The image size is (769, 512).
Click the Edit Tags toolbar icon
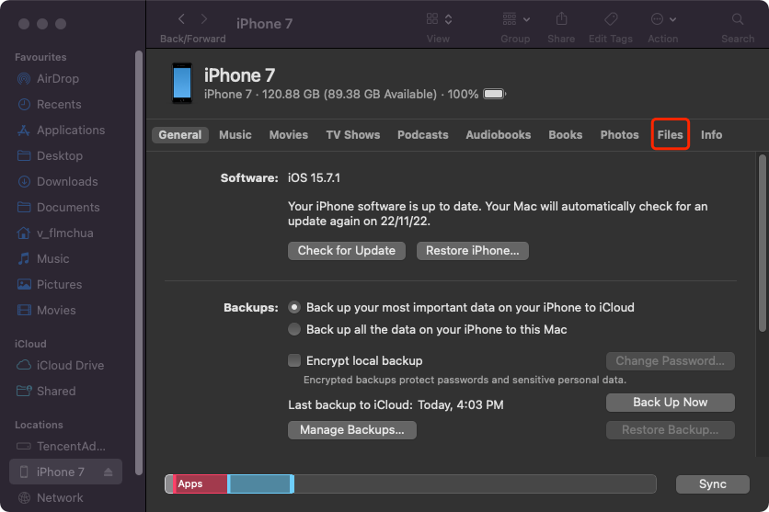(x=611, y=19)
